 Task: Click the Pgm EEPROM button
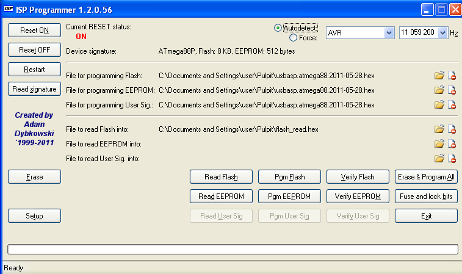coord(289,196)
